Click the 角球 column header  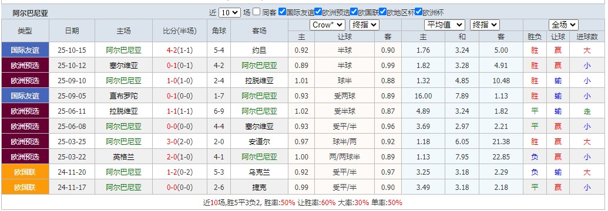[x=219, y=31]
